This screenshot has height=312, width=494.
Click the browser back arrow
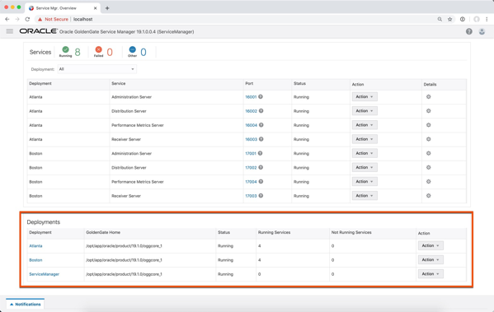pos(7,19)
